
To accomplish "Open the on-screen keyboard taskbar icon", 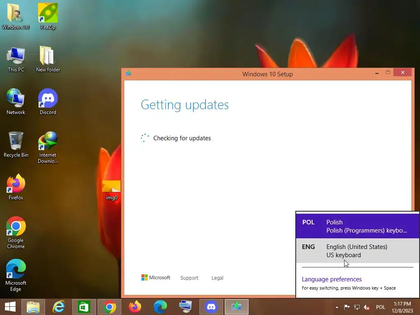I will click(x=186, y=307).
